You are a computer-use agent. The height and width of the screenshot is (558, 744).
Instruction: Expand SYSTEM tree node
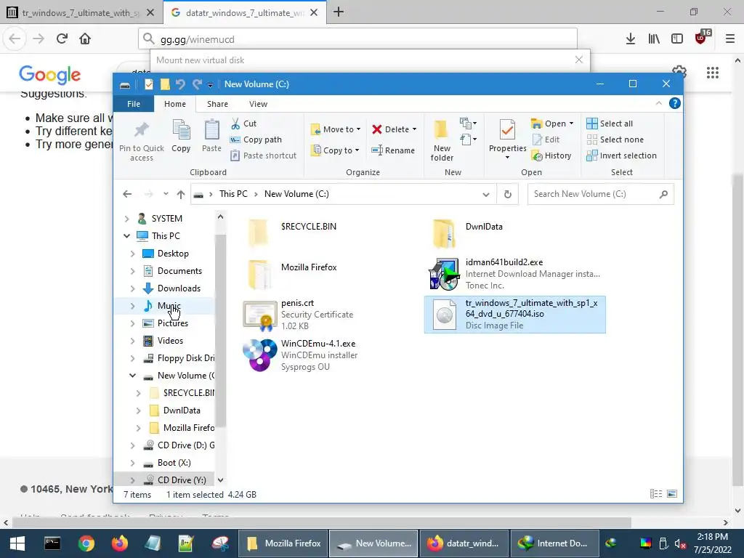point(126,219)
